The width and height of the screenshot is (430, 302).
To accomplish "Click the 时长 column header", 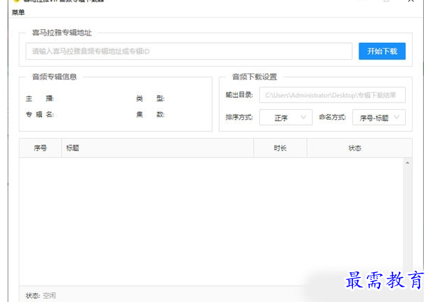I will (280, 148).
